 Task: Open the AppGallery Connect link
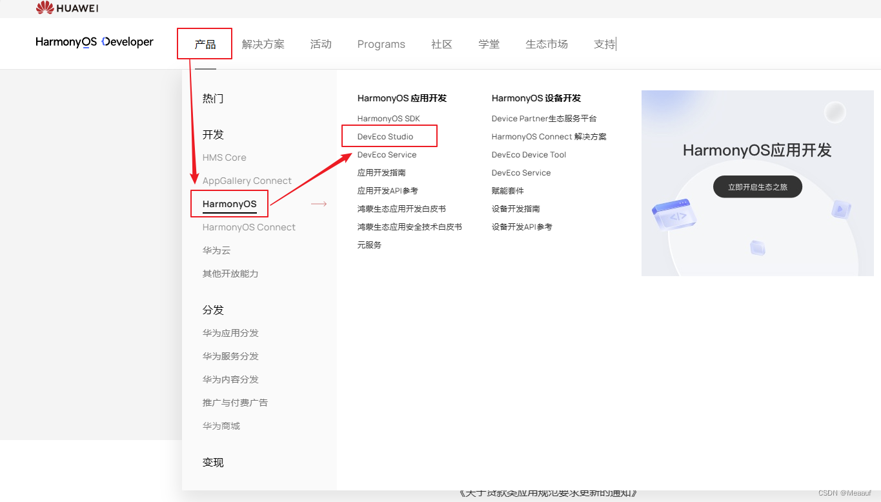coord(247,180)
